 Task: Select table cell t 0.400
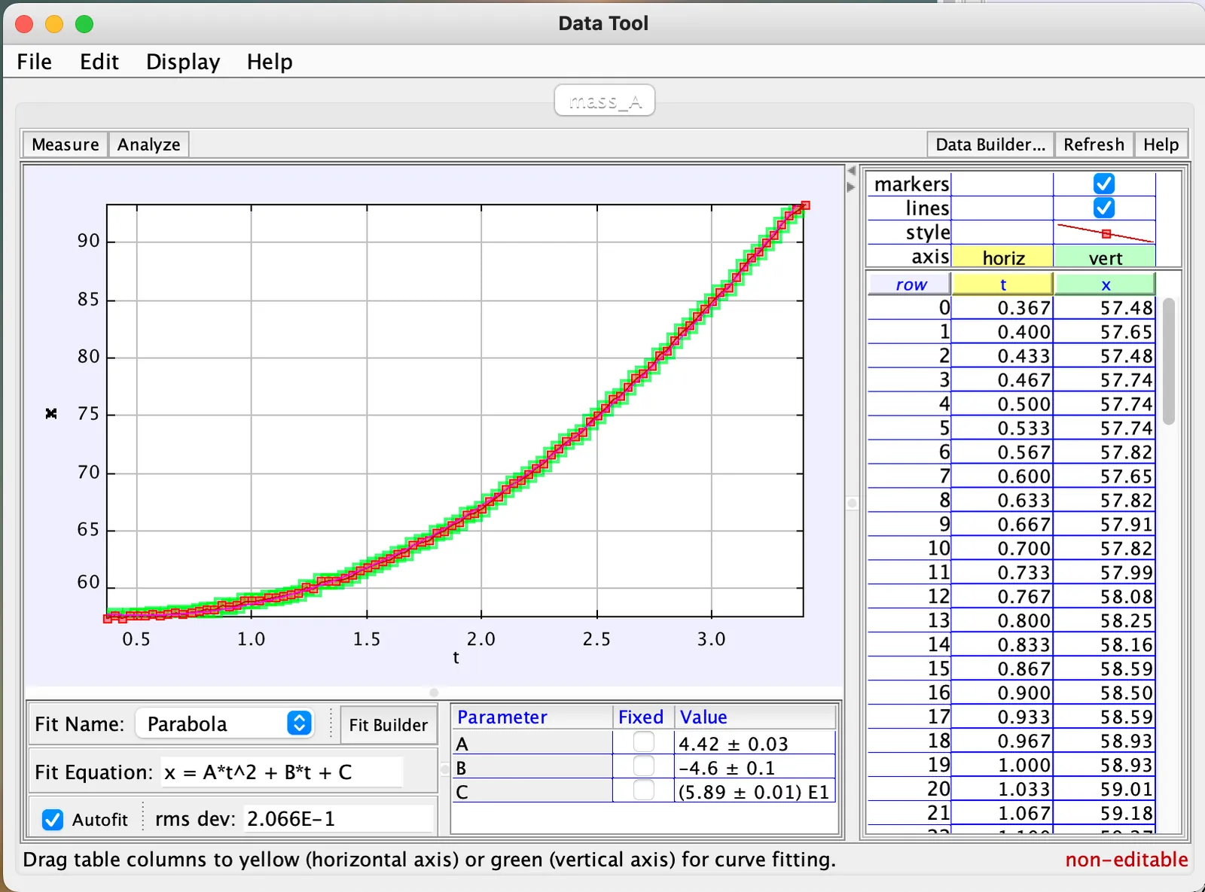coord(1002,332)
